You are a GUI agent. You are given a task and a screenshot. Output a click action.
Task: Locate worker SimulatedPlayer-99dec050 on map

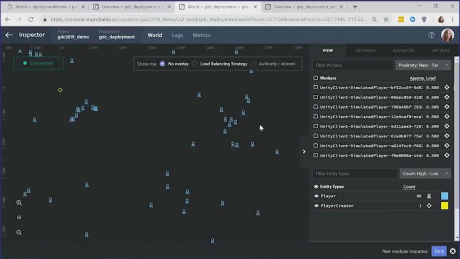(x=447, y=97)
